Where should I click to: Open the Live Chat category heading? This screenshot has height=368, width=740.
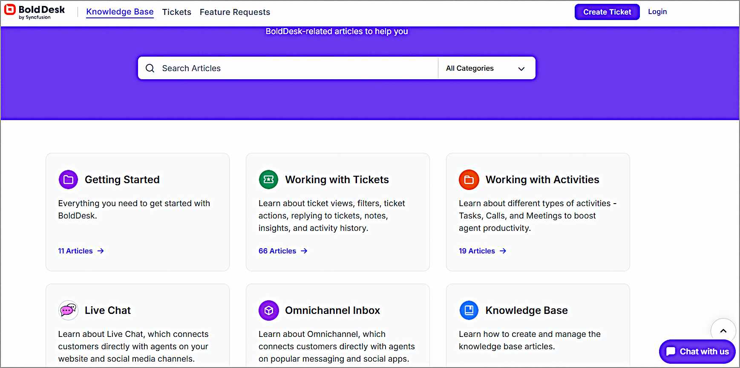[108, 310]
